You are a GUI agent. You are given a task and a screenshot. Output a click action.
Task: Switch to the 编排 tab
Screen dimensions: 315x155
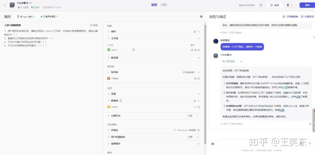coord(154,5)
